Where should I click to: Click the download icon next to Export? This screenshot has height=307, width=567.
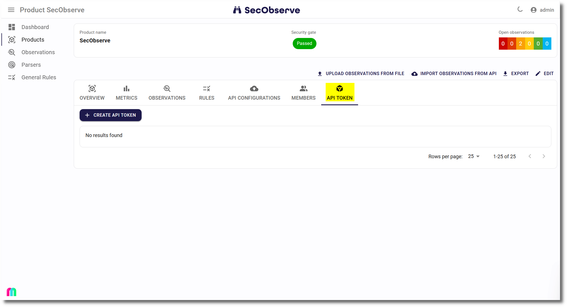point(505,73)
